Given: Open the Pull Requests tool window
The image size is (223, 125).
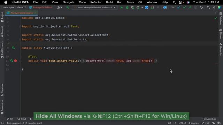Looking at the screenshot, I should click(x=2, y=50).
